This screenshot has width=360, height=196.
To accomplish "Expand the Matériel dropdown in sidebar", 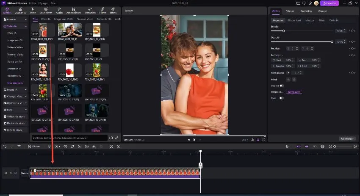I will [26, 19].
